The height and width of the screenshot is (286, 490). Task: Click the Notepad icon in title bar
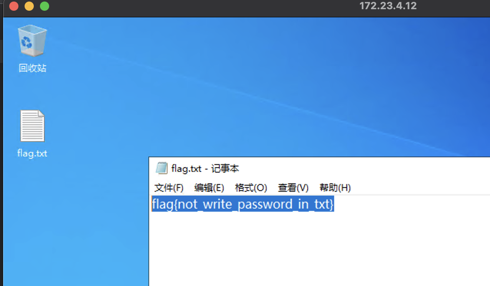click(162, 168)
